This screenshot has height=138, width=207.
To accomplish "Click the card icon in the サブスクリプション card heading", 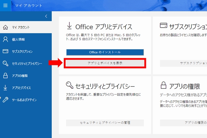I will (x=164, y=25).
